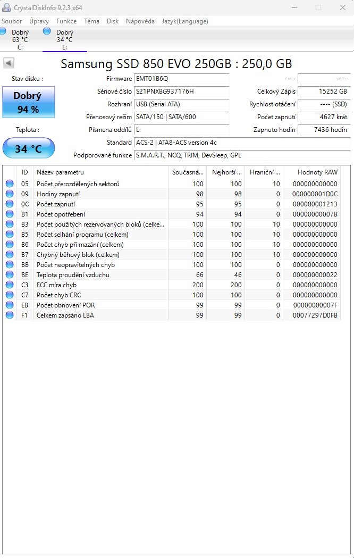Select row Chybný běhový blok (celkem)
This screenshot has width=354, height=558.
[x=172, y=254]
